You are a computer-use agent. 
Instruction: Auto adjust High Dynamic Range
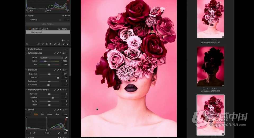point(55,90)
